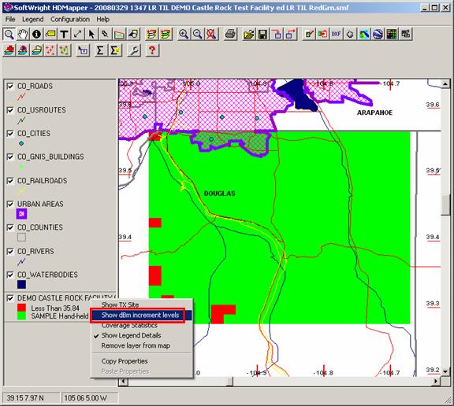Select the black arrow pointer tool

click(91, 34)
